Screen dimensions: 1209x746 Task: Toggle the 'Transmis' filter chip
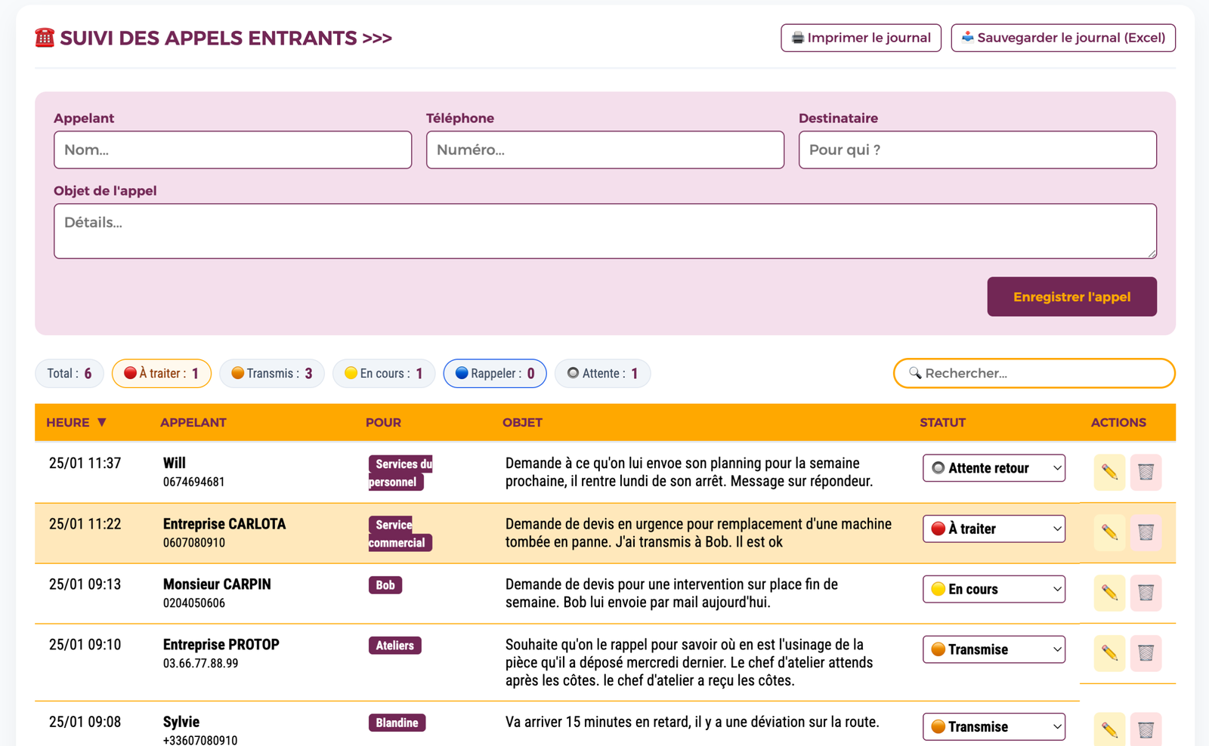(x=271, y=373)
